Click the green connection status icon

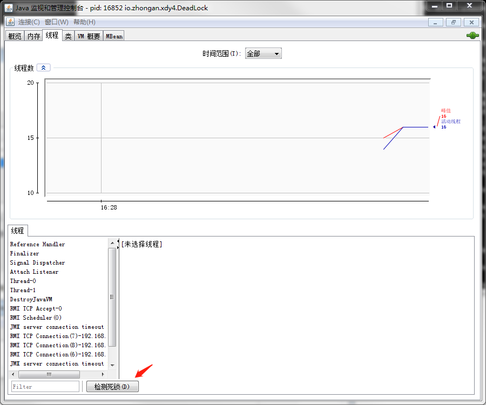pos(473,36)
